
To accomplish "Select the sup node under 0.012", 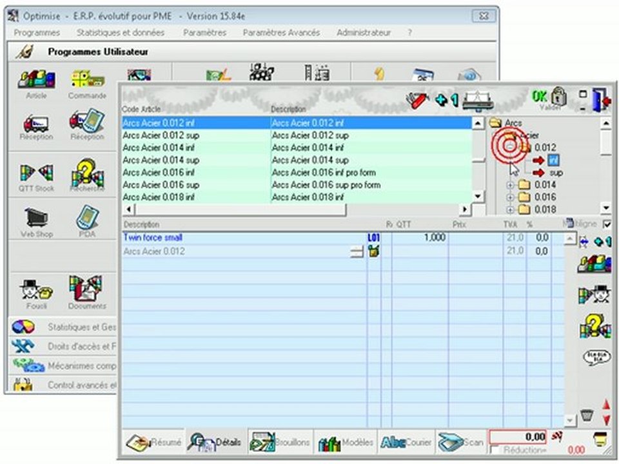I will [556, 173].
